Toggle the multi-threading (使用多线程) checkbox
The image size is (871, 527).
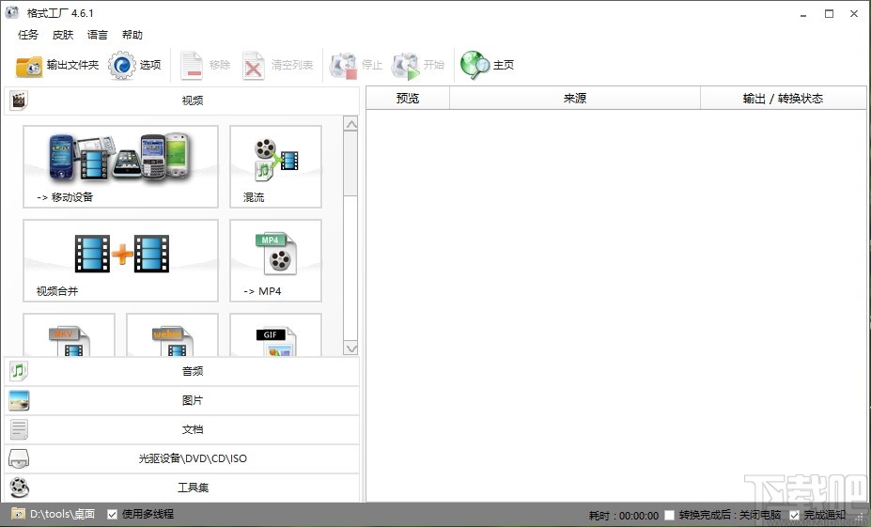(112, 514)
